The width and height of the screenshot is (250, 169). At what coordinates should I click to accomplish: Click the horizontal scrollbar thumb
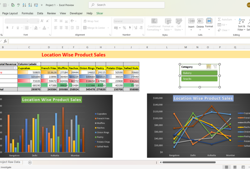[189, 162]
